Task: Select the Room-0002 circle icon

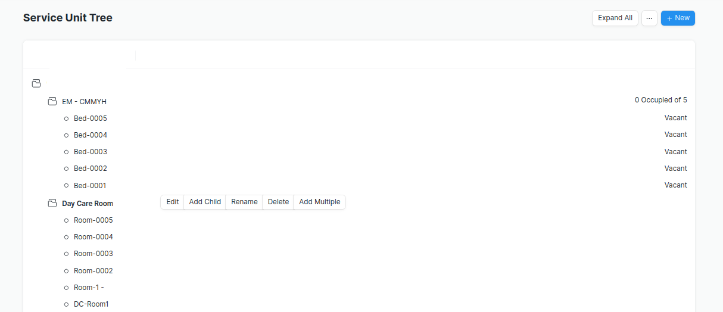Action: coord(66,271)
